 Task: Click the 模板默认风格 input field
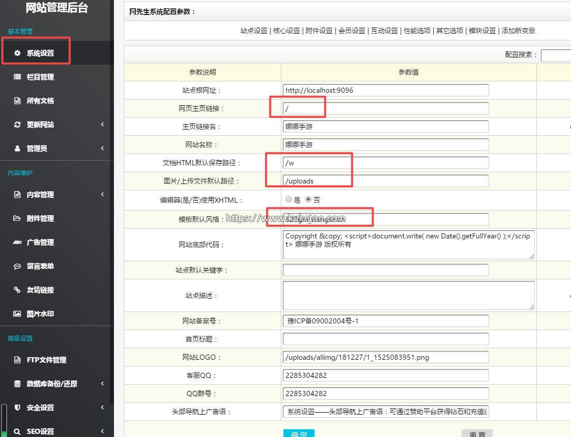tap(386, 219)
